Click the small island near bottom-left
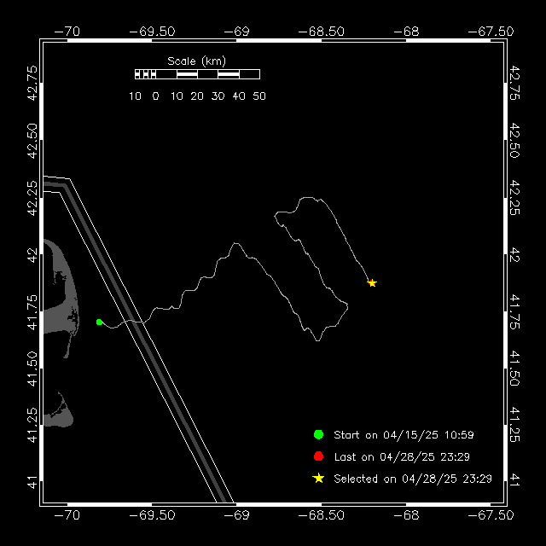The width and height of the screenshot is (546, 546). click(x=58, y=411)
